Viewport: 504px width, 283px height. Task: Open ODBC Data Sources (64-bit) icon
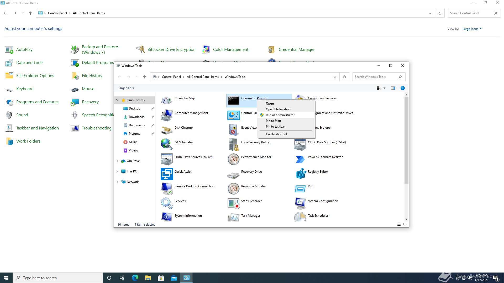(166, 159)
